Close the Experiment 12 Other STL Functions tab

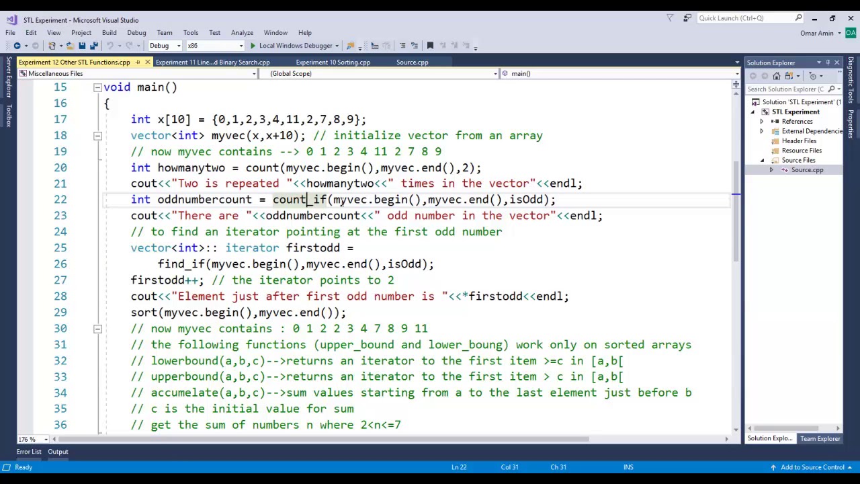click(x=147, y=63)
